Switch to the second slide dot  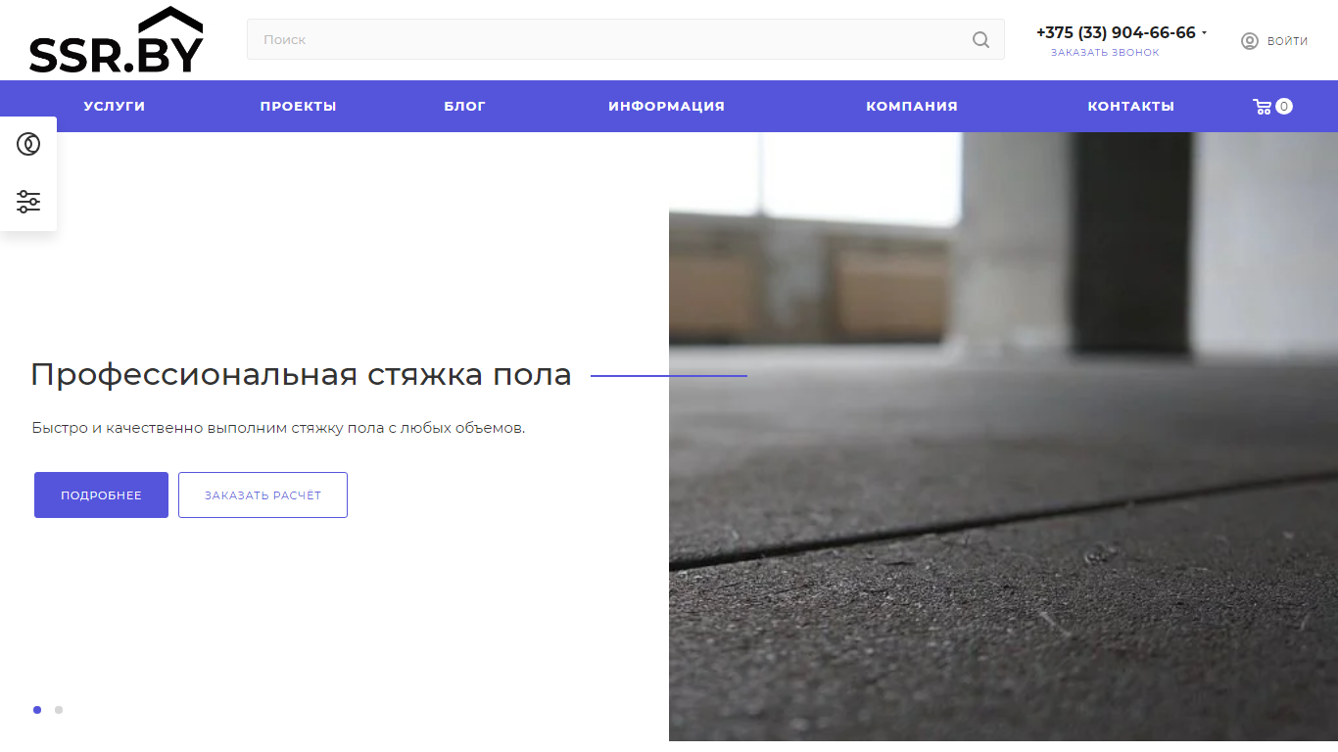(x=59, y=710)
